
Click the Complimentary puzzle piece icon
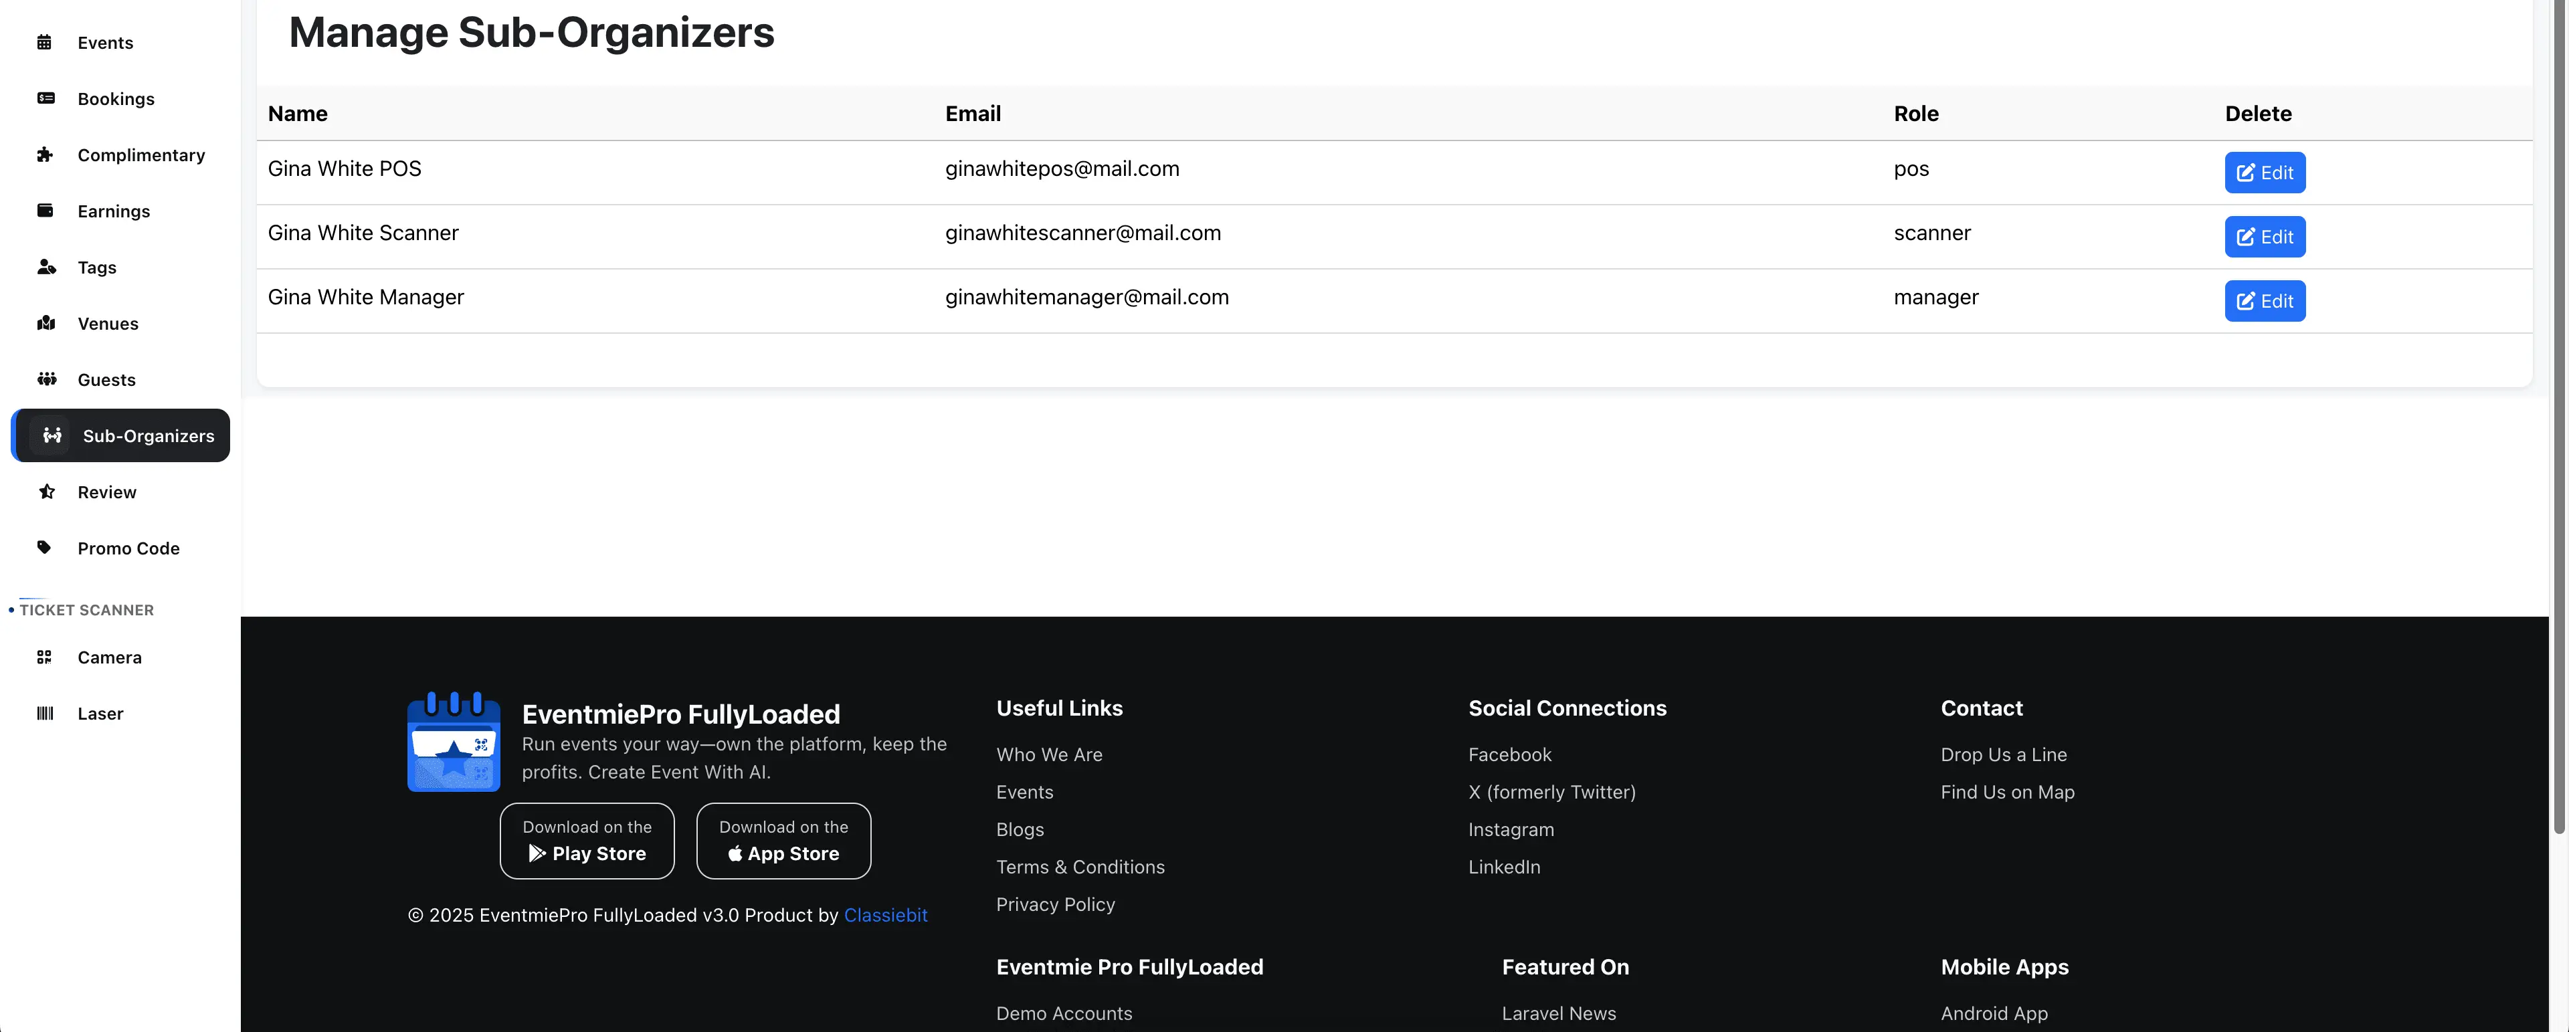(45, 154)
